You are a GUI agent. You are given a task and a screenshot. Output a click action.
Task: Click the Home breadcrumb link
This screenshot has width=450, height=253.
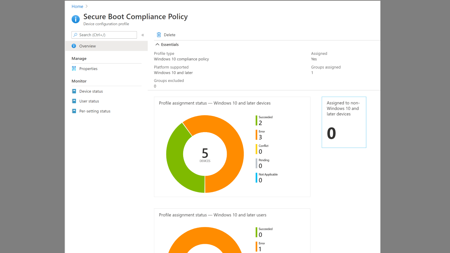point(77,6)
